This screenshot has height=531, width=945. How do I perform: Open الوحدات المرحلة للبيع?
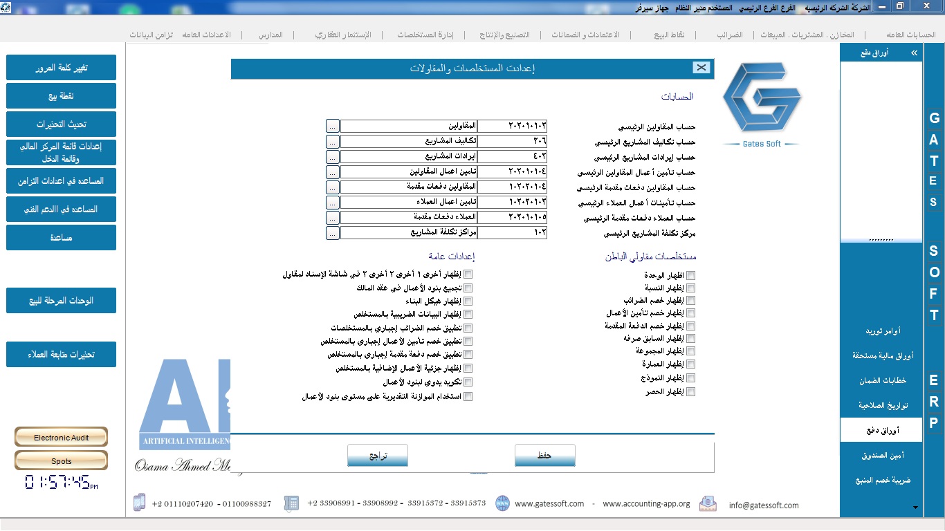click(62, 301)
